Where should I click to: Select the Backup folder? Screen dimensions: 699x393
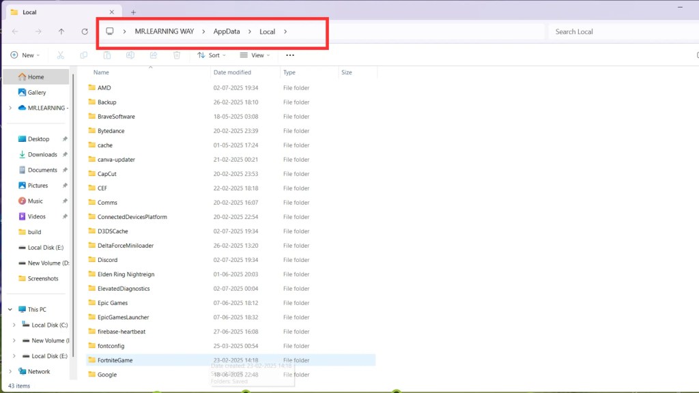[106, 102]
